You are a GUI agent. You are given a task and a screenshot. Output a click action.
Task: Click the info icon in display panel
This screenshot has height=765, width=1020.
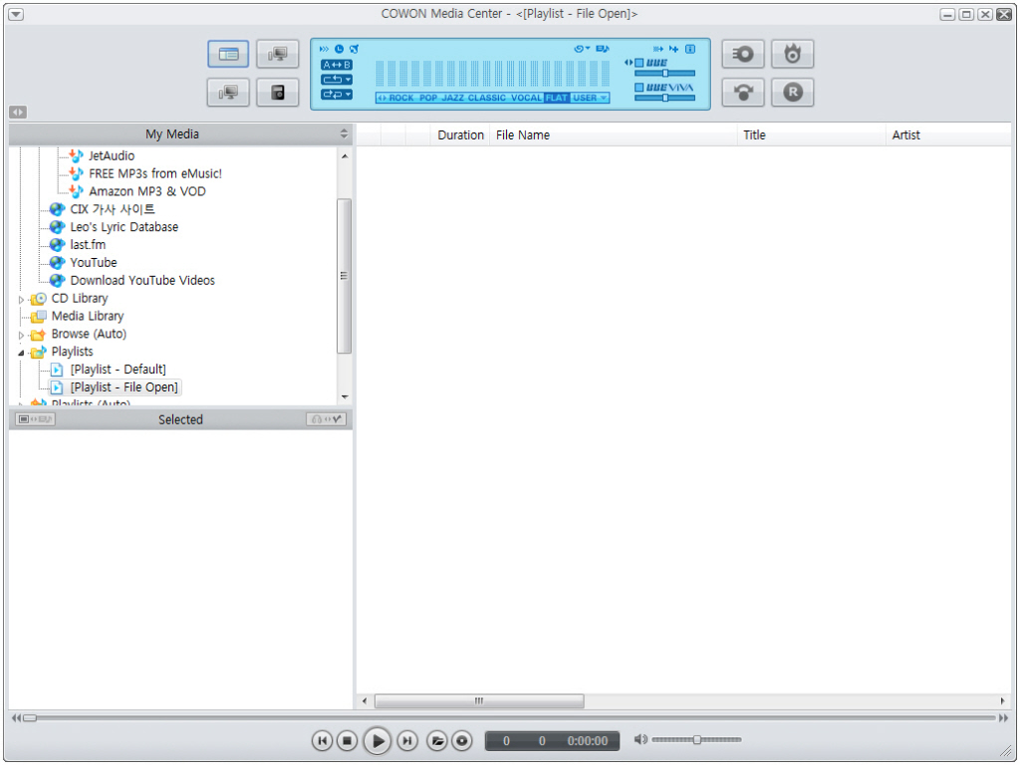691,49
